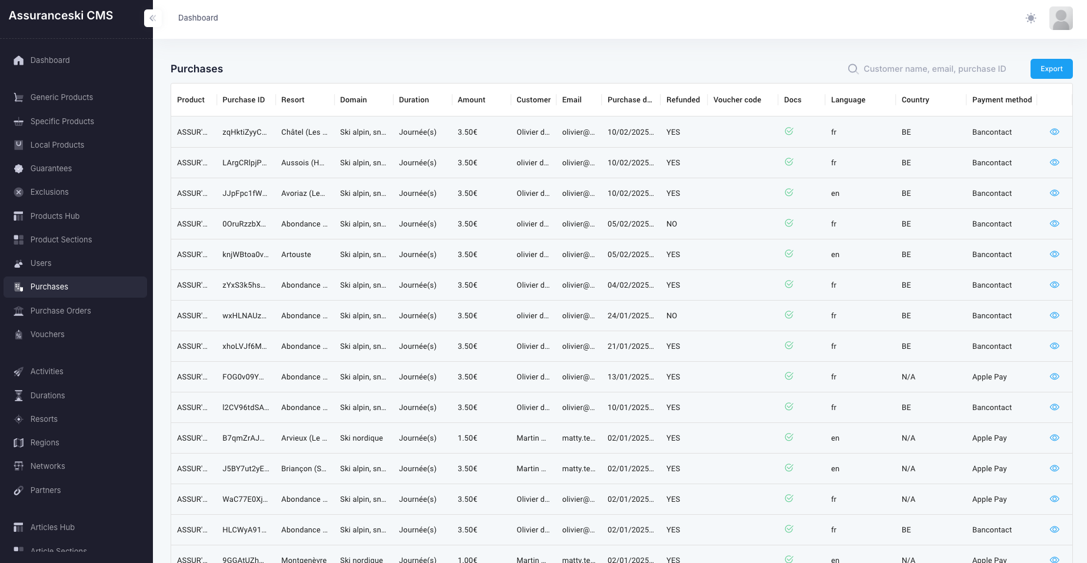View details of purchase I2CV96tdSA
This screenshot has width=1087, height=563.
1054,407
